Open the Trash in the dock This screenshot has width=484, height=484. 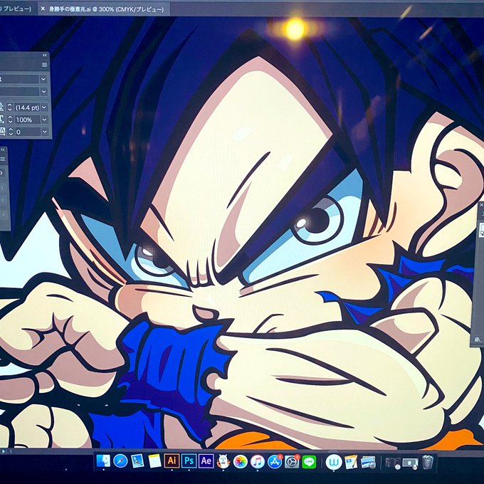click(428, 462)
